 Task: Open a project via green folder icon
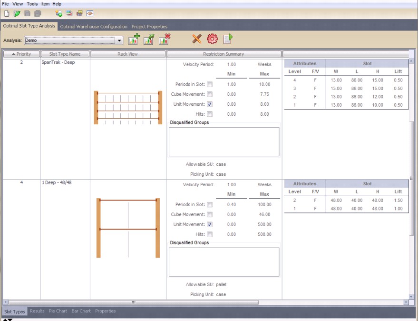17,13
